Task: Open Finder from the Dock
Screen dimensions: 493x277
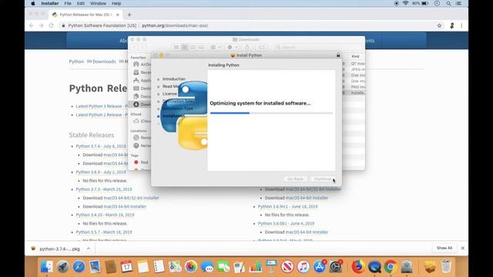Action: pos(47,267)
